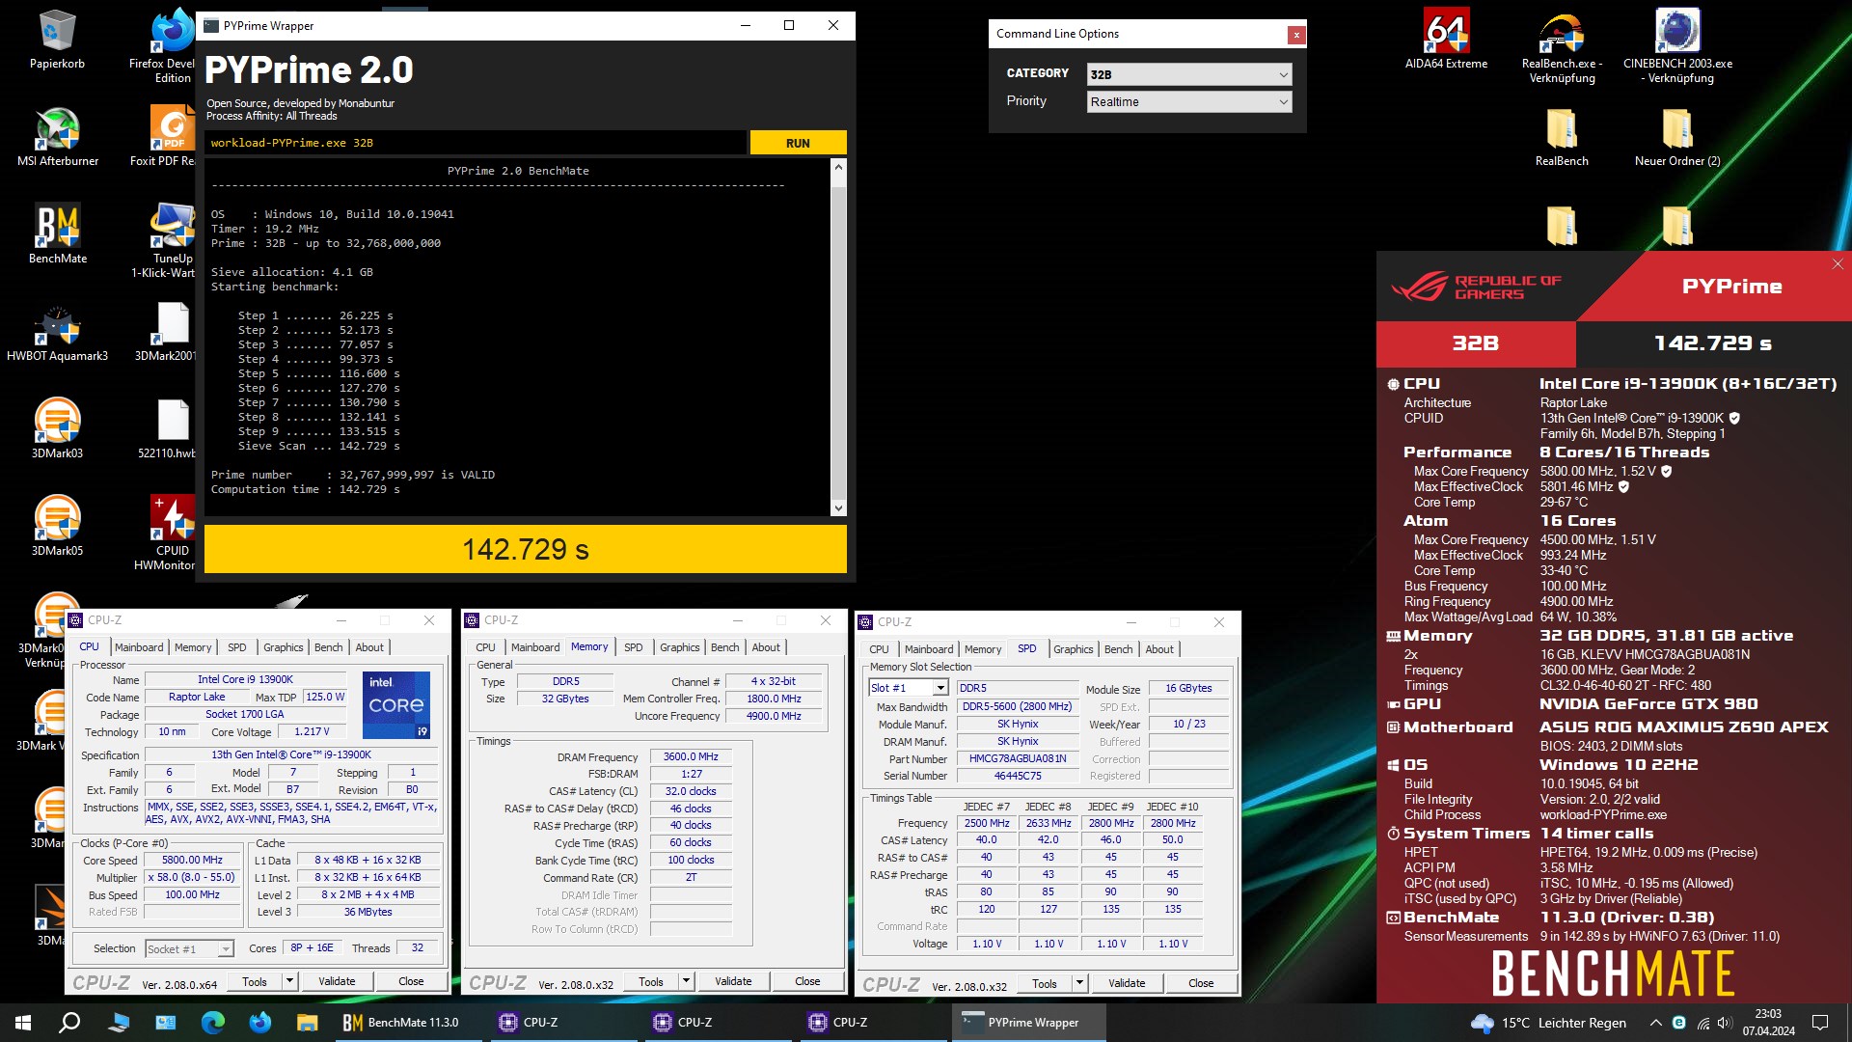Launch the RealBench.exe shortcut icon
Image resolution: width=1852 pixels, height=1042 pixels.
[1562, 46]
